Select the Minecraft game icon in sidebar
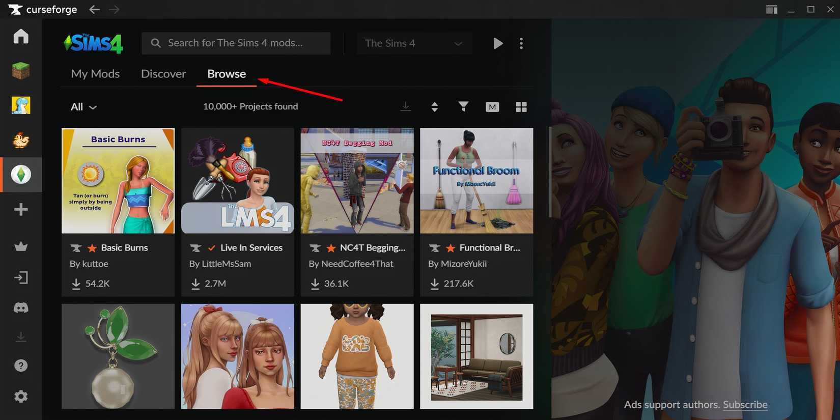This screenshot has height=420, width=840. pyautogui.click(x=21, y=71)
